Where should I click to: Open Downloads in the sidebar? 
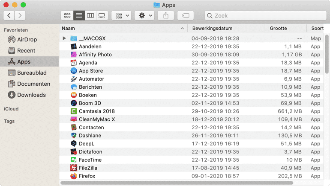31,95
